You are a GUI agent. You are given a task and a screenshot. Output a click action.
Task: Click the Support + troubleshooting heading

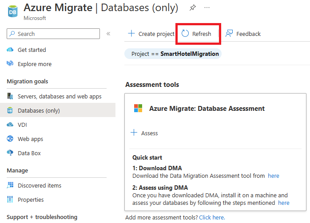42,217
